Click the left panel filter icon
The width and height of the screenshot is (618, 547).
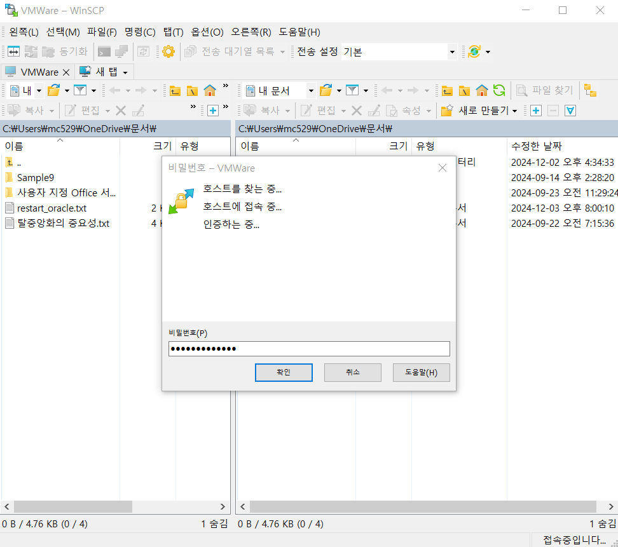pyautogui.click(x=80, y=91)
